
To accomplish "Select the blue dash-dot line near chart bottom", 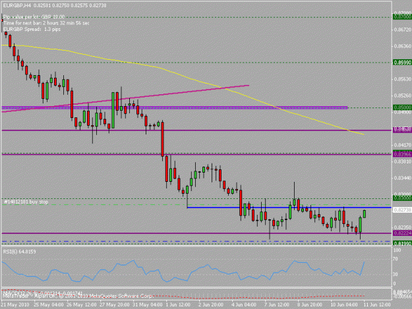I will [197, 241].
